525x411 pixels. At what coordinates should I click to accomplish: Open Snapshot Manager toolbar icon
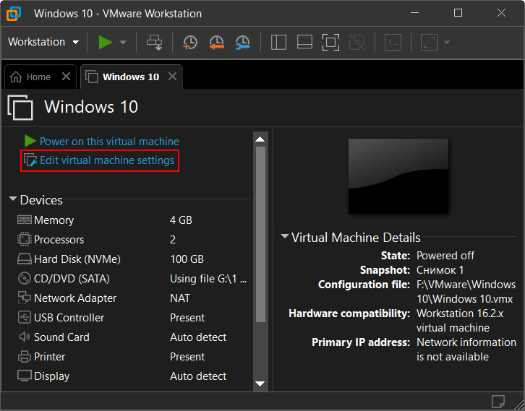[242, 43]
